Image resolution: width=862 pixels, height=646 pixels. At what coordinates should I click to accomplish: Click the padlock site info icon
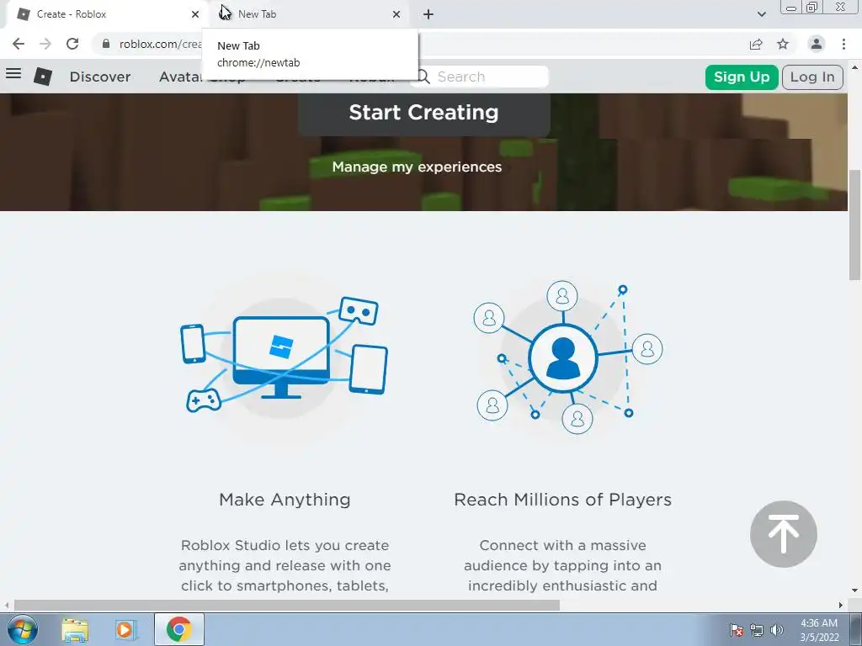pyautogui.click(x=106, y=44)
